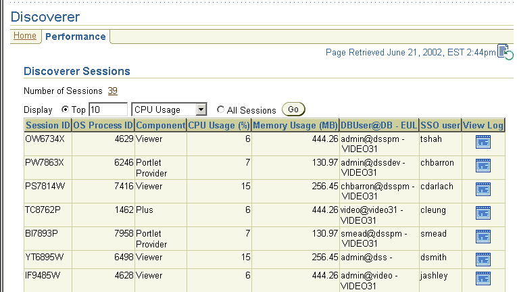517x292 pixels.
Task: Open the CPU Usage sort dropdown
Action: [x=169, y=109]
